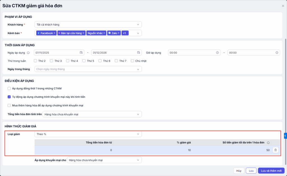Remove the Zalo channel tag
The width and height of the screenshot is (287, 176).
tap(119, 33)
